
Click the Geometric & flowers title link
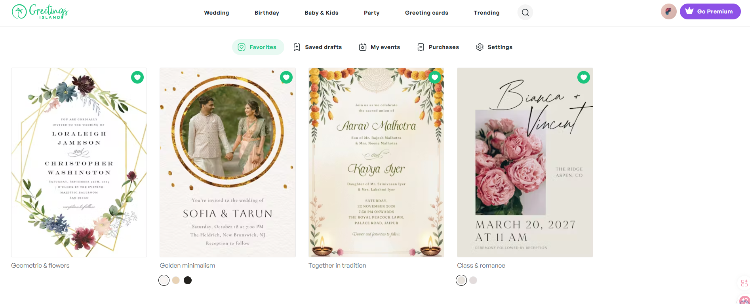[40, 266]
